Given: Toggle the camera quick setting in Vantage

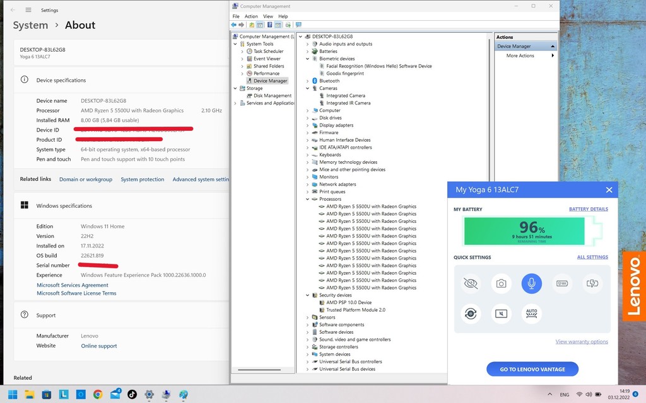Looking at the screenshot, I should 501,283.
